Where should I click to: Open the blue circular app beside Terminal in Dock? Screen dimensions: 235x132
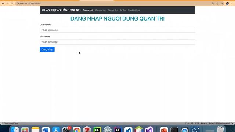(184, 129)
